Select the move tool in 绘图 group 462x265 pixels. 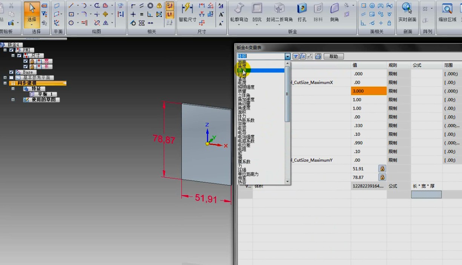(x=105, y=14)
